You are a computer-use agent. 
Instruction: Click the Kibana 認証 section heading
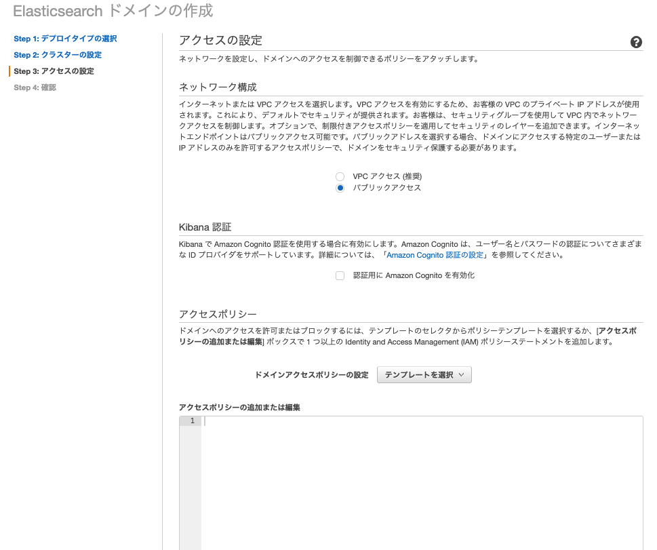(x=205, y=227)
